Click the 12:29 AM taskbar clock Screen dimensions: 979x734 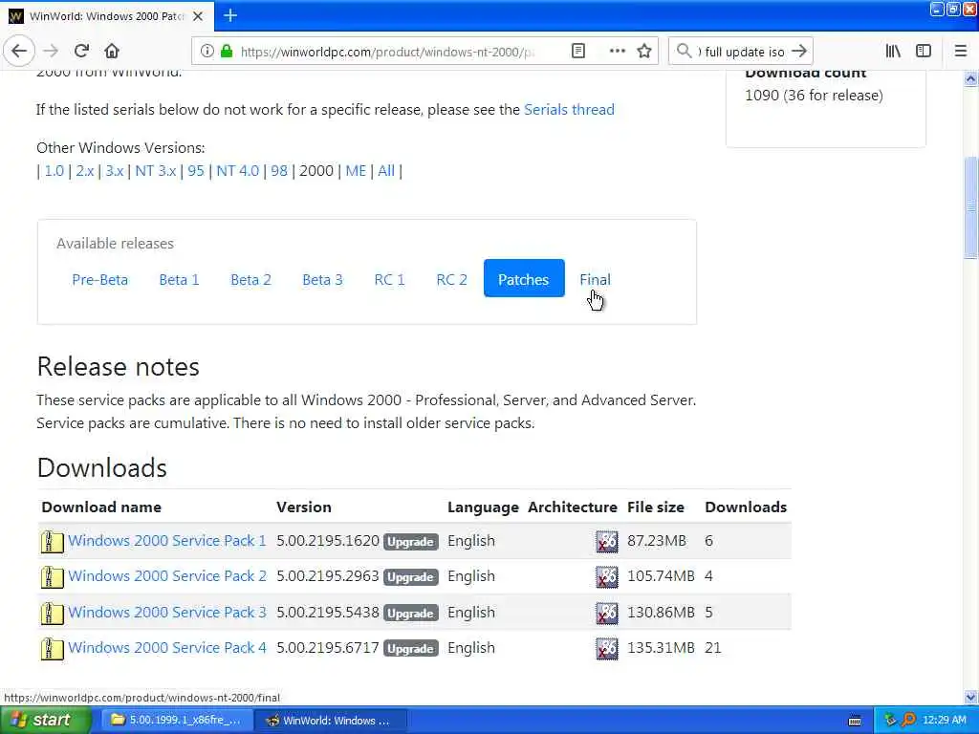click(944, 721)
